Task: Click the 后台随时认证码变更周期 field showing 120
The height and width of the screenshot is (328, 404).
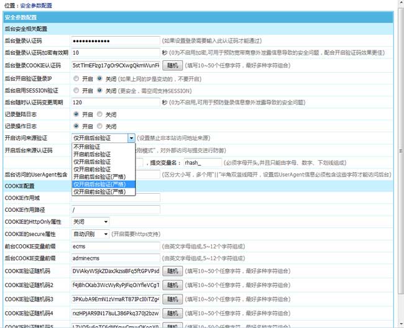Action: (116, 102)
